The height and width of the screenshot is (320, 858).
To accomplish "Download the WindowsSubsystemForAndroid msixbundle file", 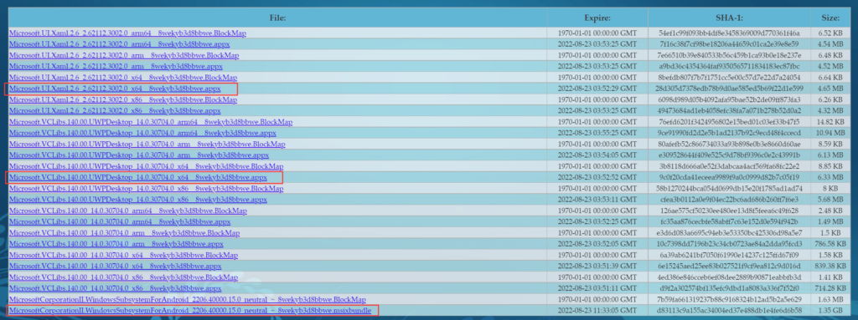I will click(190, 311).
